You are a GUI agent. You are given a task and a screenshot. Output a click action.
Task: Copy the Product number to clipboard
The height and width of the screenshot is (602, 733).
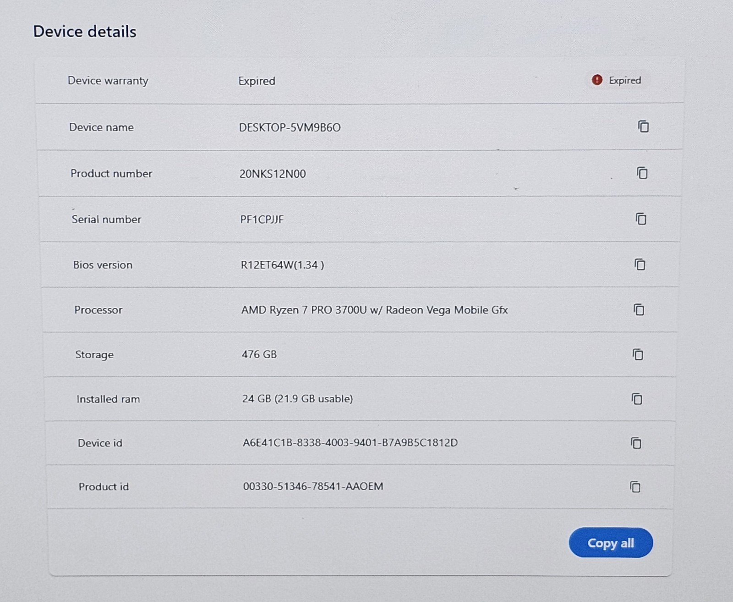[x=642, y=173]
